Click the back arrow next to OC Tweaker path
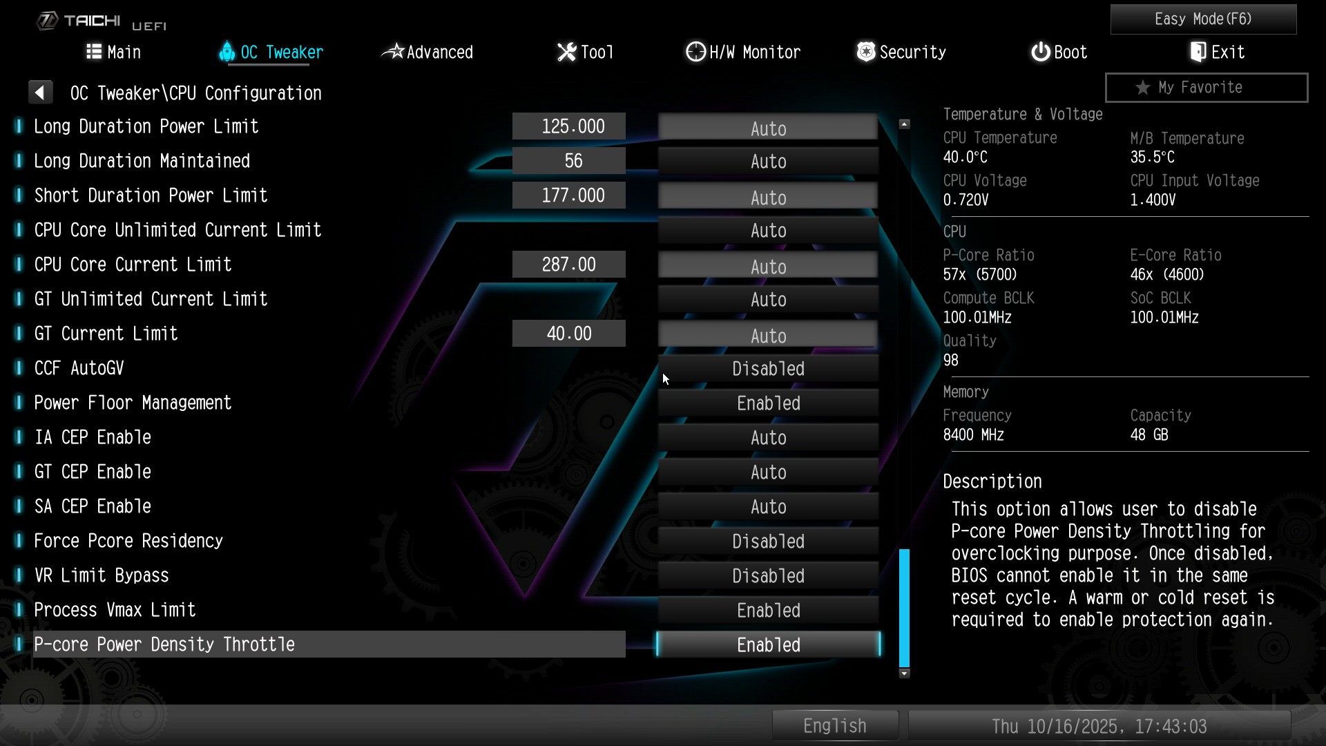 [x=40, y=93]
